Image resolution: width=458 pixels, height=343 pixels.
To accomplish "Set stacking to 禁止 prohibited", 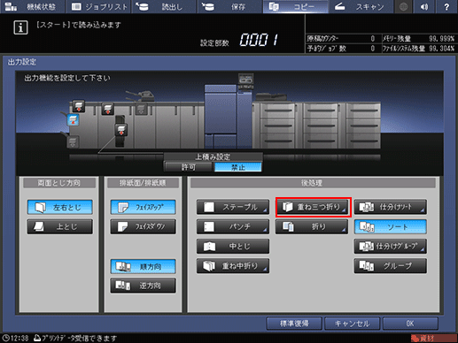I will [238, 167].
